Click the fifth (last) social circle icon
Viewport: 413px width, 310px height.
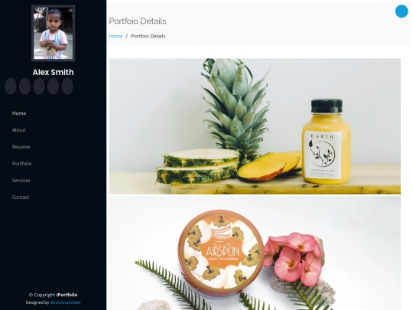click(67, 86)
